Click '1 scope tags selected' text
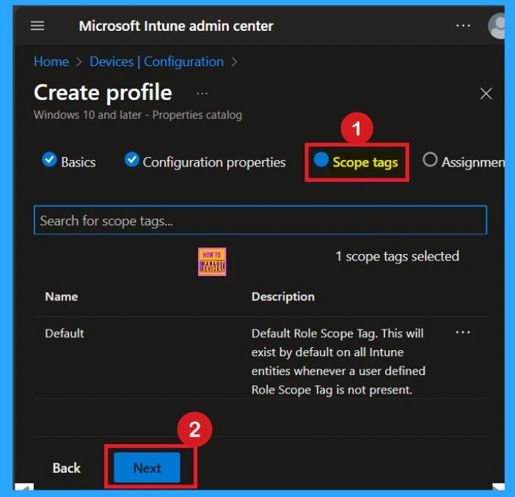Viewport: 515px width, 497px height. 397,256
